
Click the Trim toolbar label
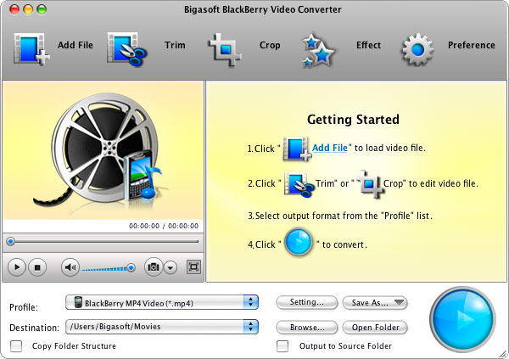coord(175,45)
